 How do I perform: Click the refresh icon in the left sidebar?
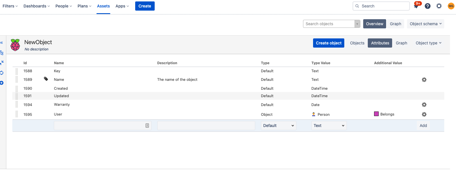[2, 73]
